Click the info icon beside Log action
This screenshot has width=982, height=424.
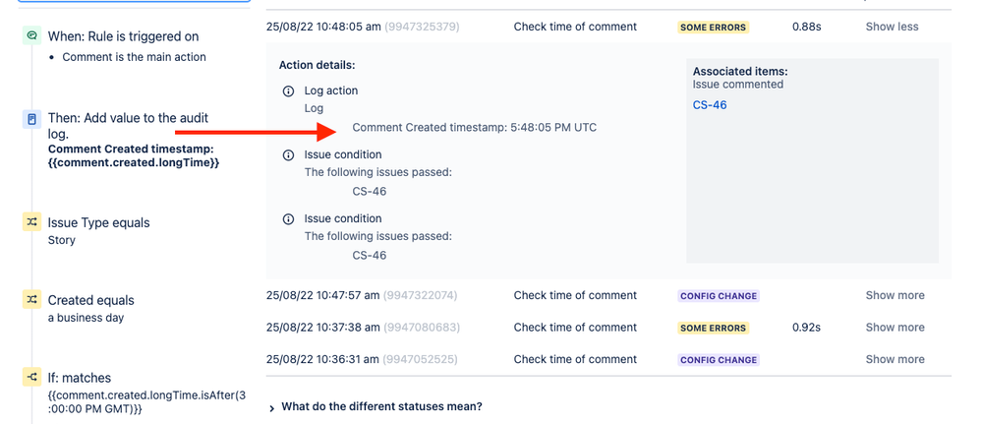click(288, 91)
